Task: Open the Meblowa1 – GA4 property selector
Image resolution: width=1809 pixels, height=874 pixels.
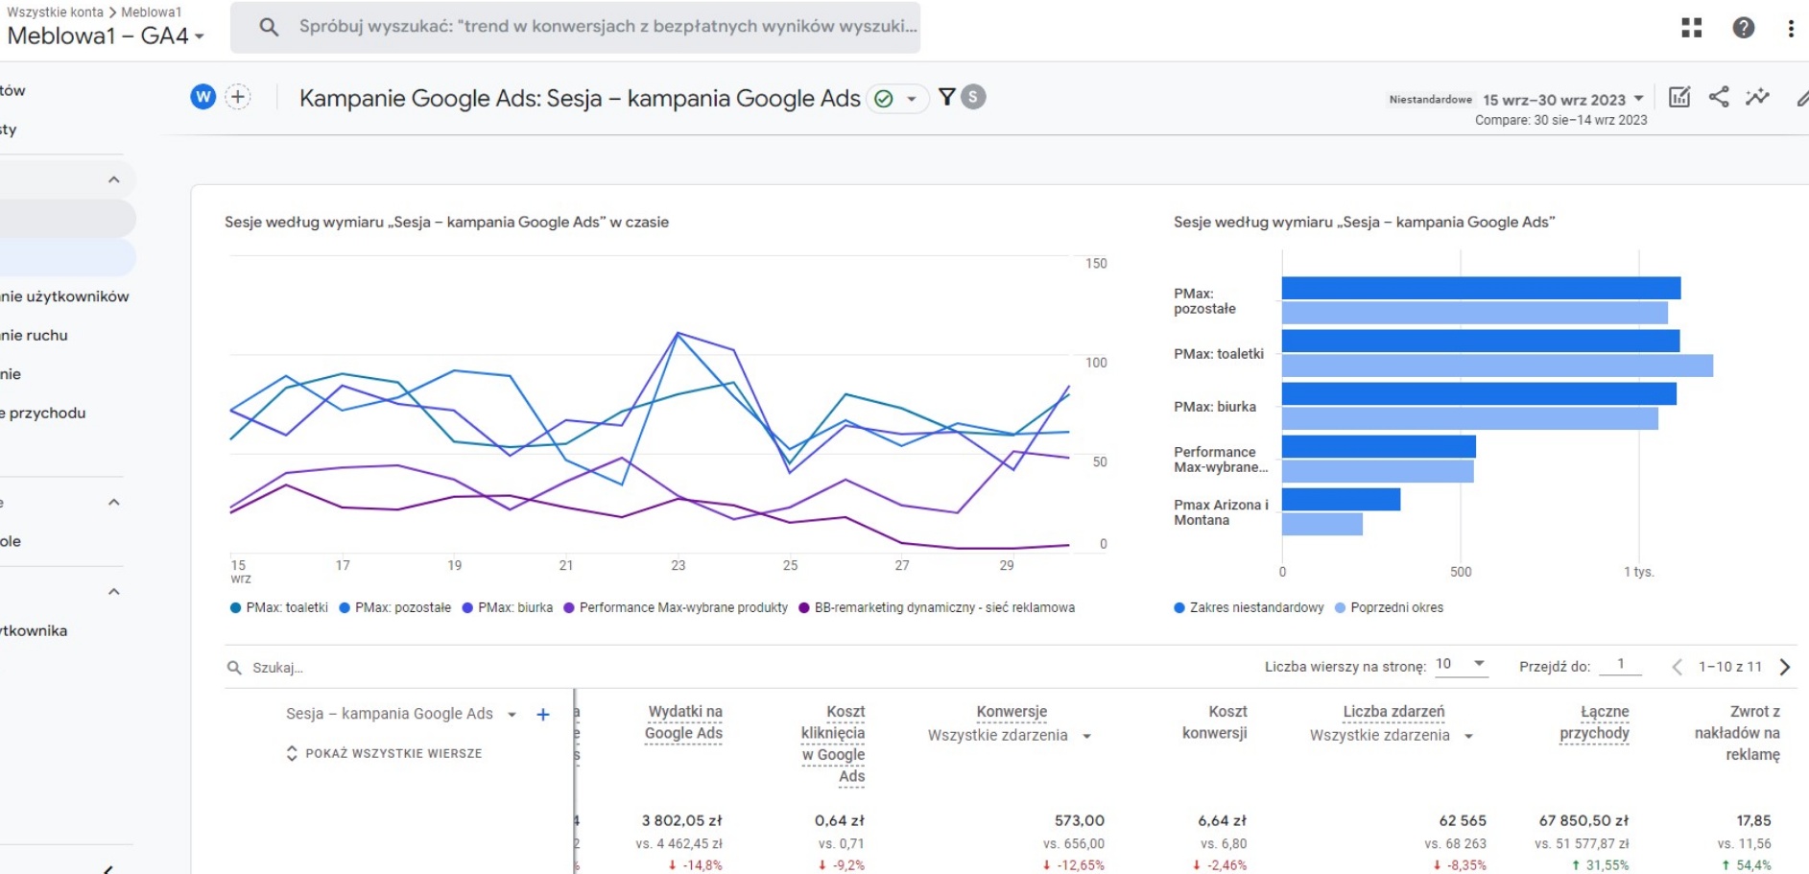Action: 106,36
